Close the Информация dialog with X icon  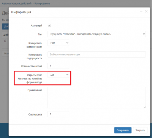click(146, 11)
